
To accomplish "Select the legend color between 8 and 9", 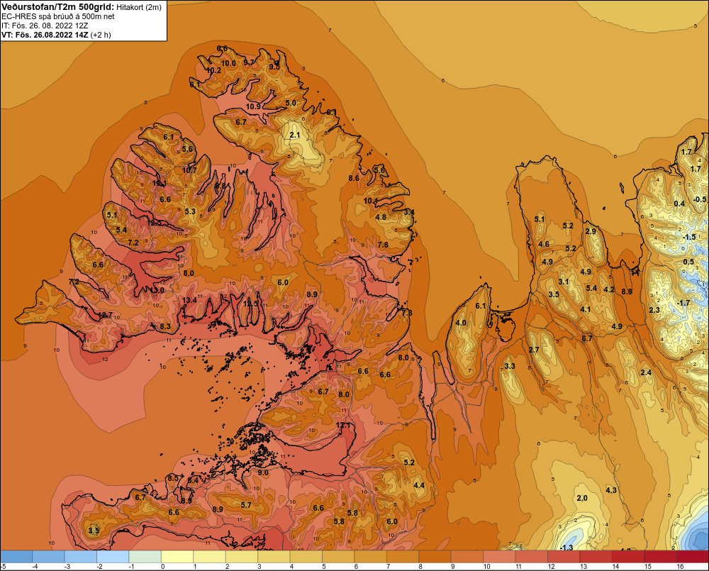I will point(435,557).
